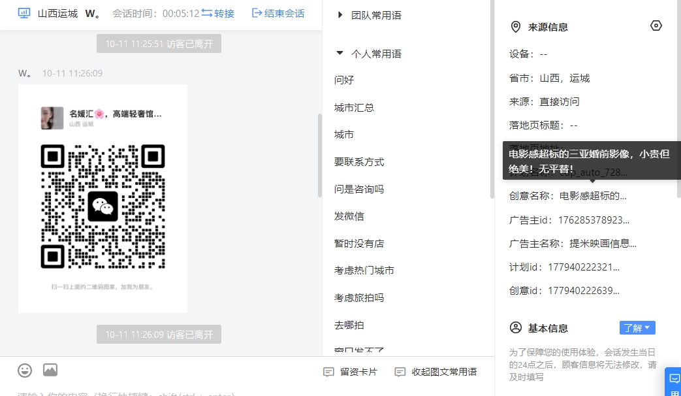Click the message input field
681x396 pixels.
coord(247,393)
